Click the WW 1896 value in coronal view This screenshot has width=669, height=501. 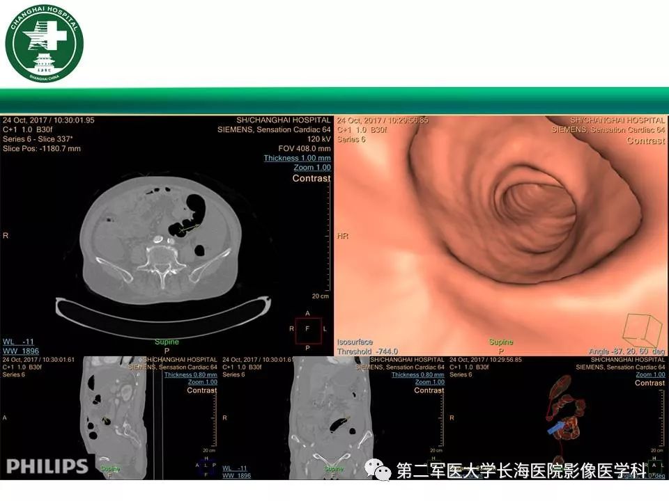[x=237, y=475]
